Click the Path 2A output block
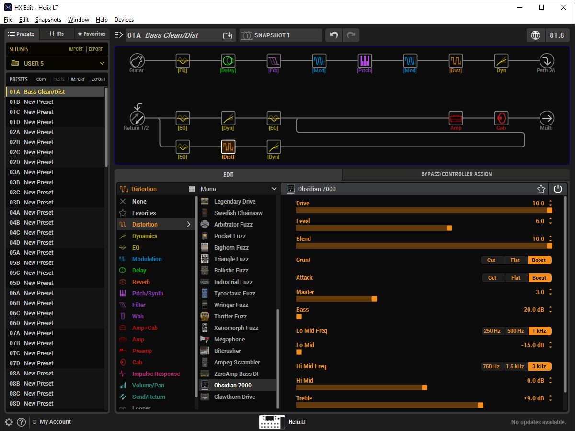Viewport: 575px width, 431px height. click(x=547, y=61)
